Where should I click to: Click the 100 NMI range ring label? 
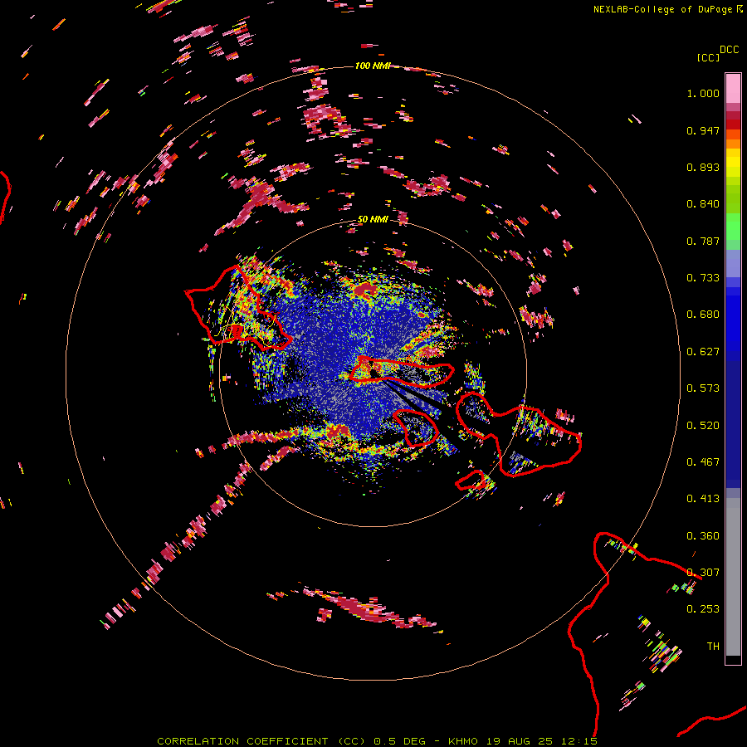pyautogui.click(x=373, y=66)
